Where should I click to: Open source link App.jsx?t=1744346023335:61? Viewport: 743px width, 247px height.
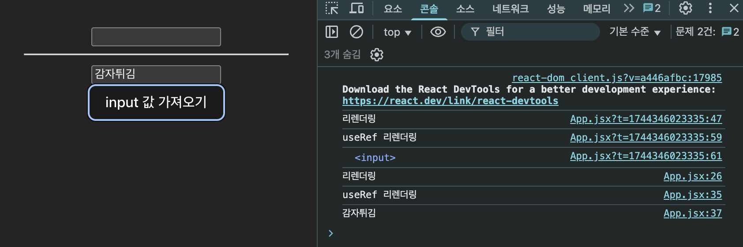[646, 156]
